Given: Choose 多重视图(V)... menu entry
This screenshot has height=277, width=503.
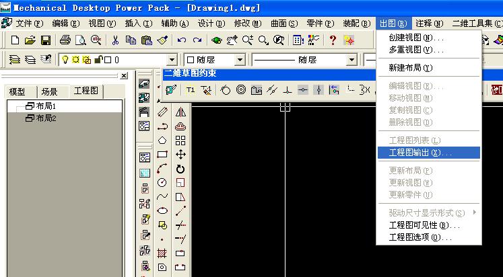Looking at the screenshot, I should pos(429,50).
